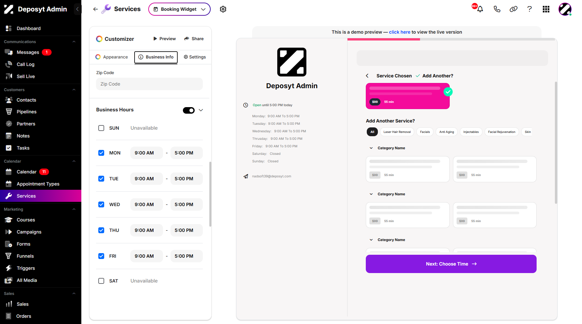Viewport: 582px width, 324px height.
Task: Enable the SAT availability checkbox
Action: click(x=101, y=281)
